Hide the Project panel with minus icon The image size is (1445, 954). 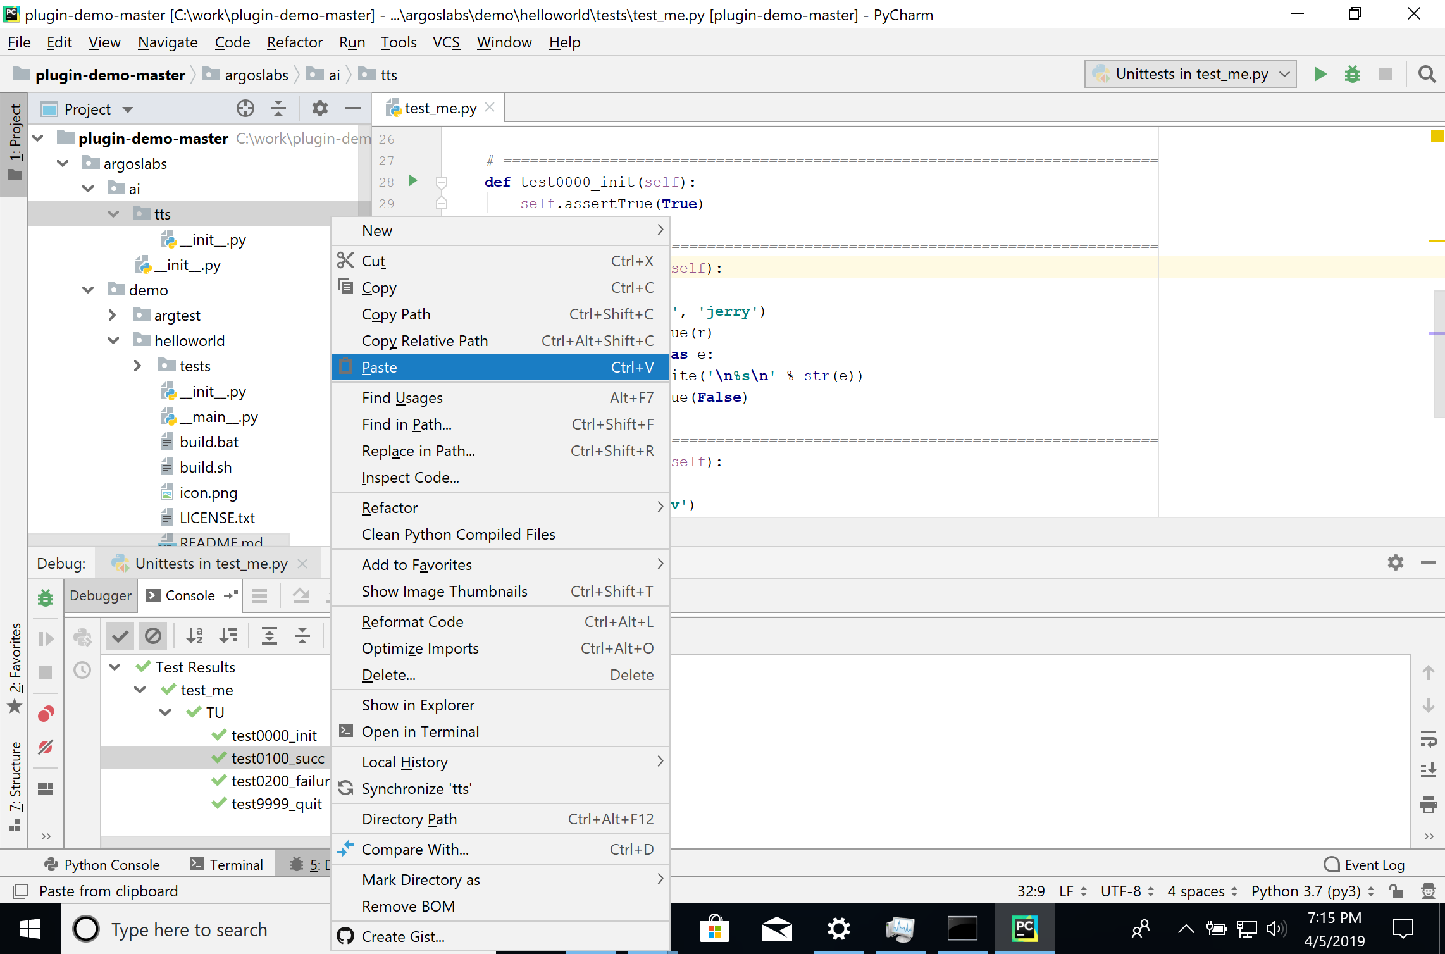pyautogui.click(x=352, y=109)
